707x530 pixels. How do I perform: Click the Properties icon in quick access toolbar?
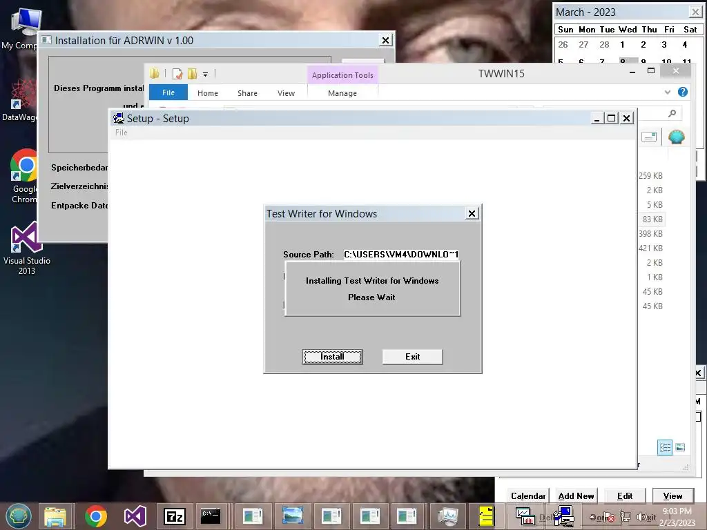click(x=177, y=73)
